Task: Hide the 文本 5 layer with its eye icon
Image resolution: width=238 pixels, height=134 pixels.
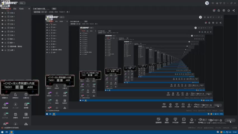Action: 2,24
